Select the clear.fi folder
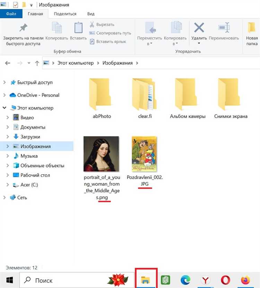 pyautogui.click(x=145, y=99)
